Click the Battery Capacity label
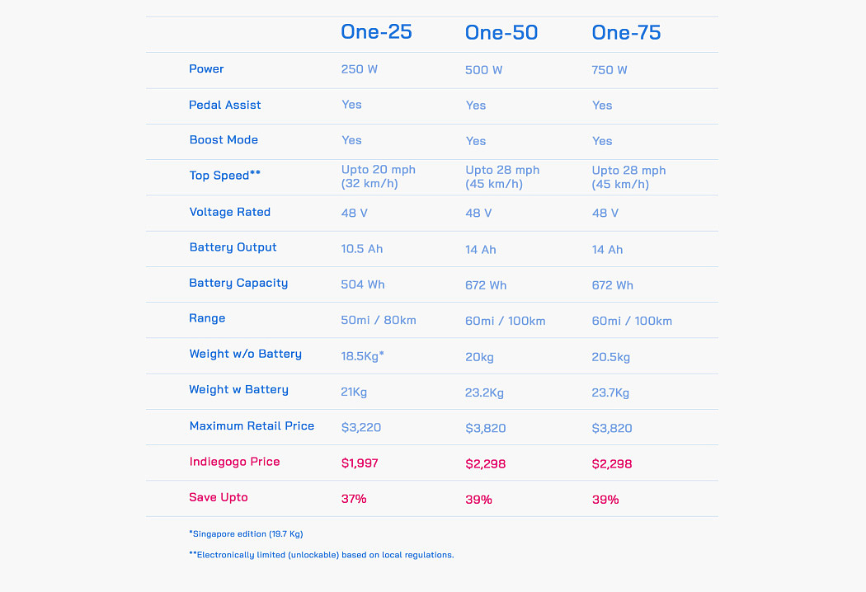The height and width of the screenshot is (592, 866). [x=238, y=283]
